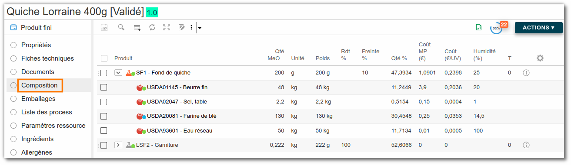Collapse the SF1 Fond de quiche row

(118, 73)
